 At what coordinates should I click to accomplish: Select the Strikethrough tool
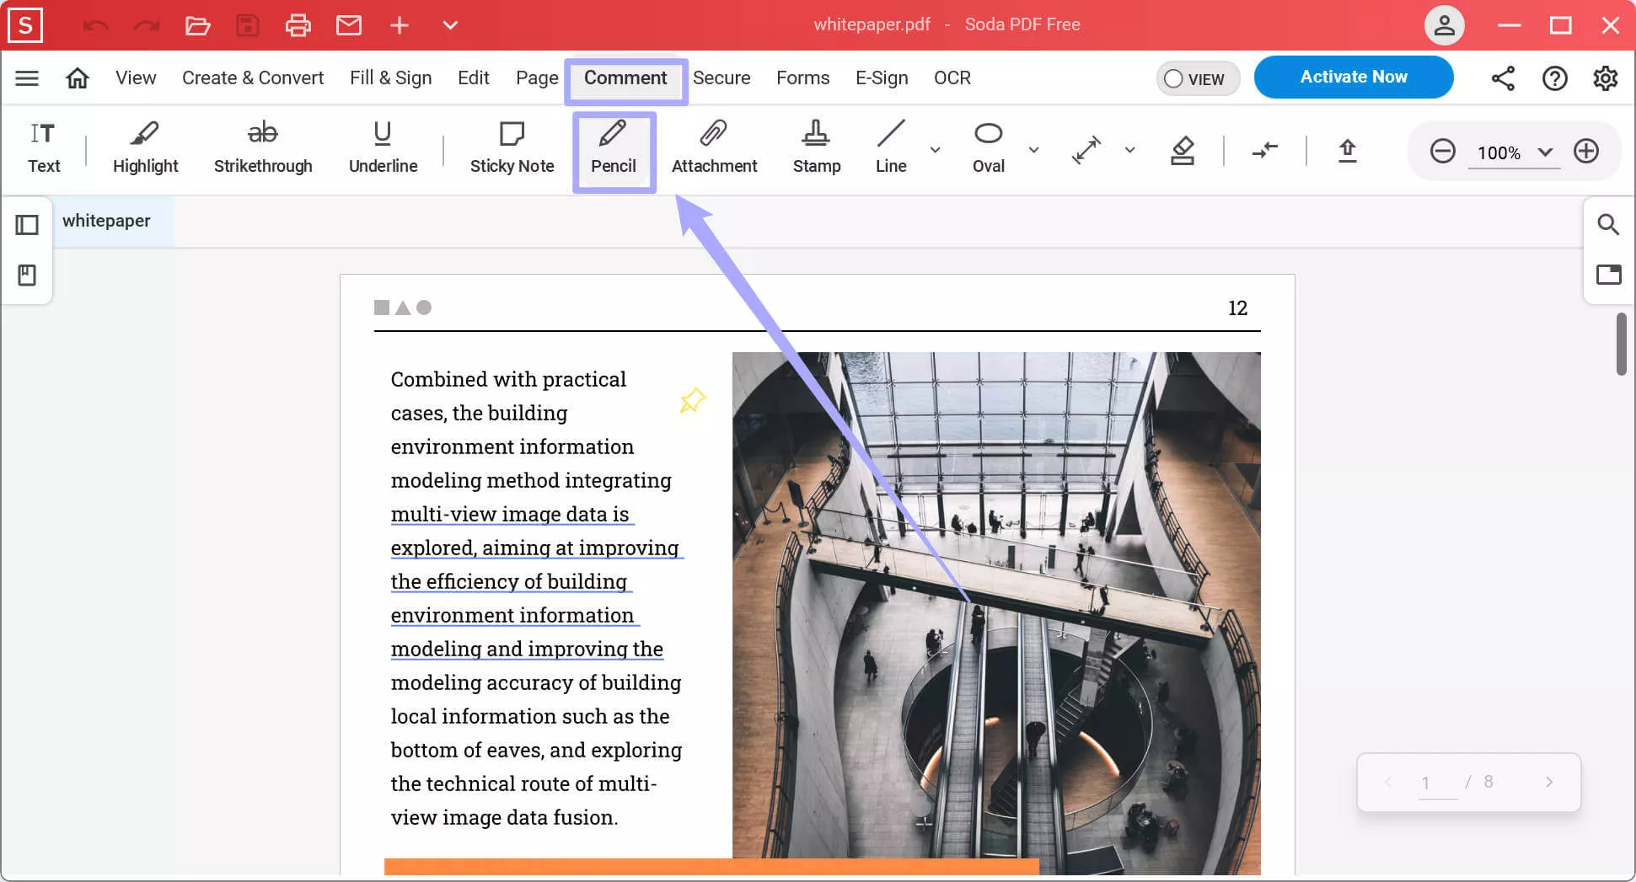coord(262,148)
